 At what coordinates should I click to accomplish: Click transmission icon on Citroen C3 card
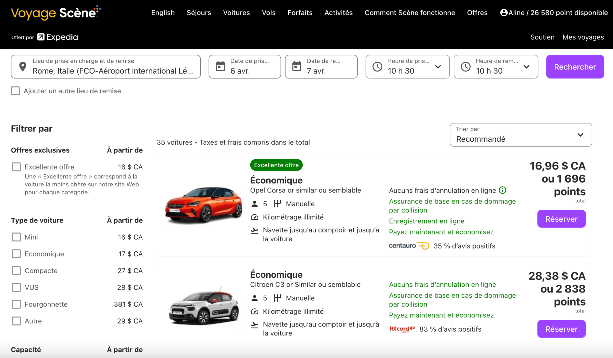pos(277,298)
